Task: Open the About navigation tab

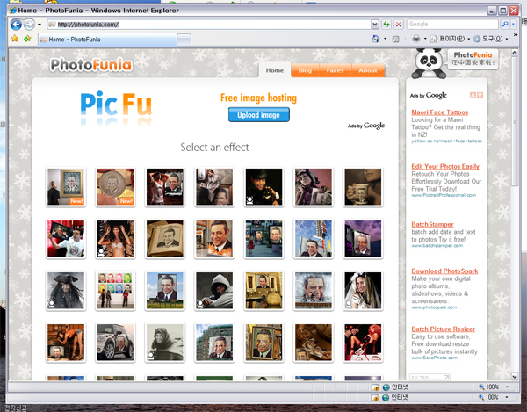Action: (368, 70)
